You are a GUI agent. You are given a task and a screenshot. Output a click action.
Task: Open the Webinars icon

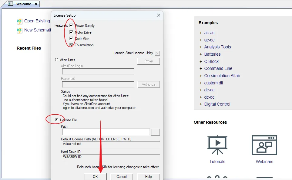click(264, 145)
